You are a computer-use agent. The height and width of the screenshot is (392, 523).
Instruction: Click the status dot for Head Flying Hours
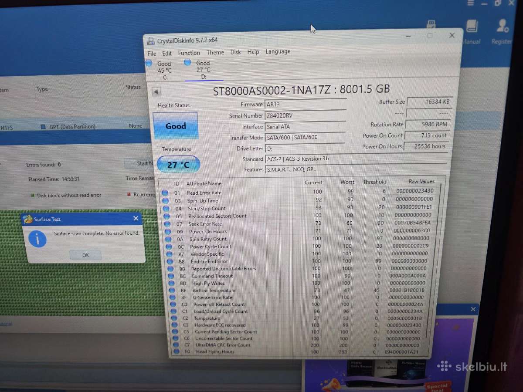coord(176,351)
